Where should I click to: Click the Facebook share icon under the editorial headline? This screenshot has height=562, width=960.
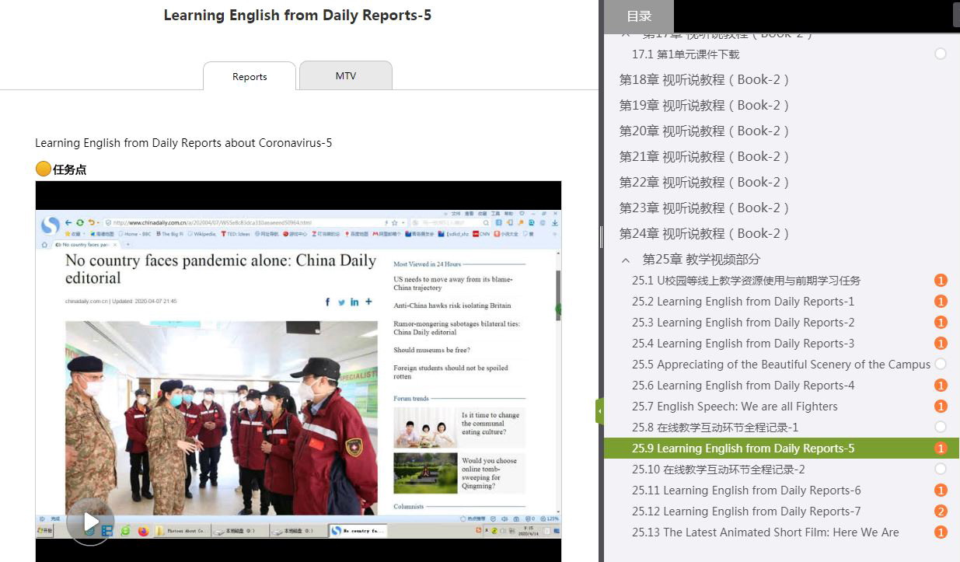(x=327, y=302)
